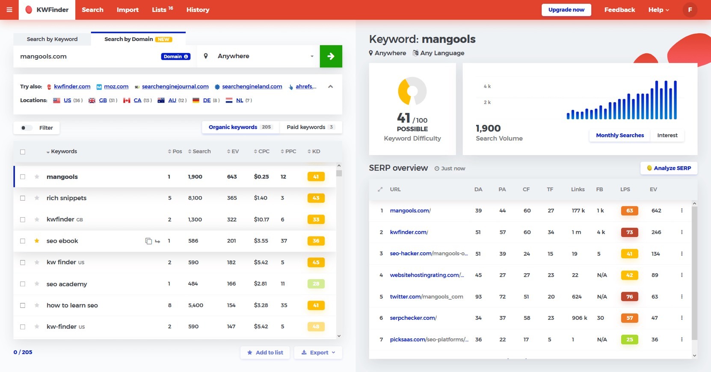The image size is (711, 372).
Task: Open options for kwfinder.com SERP row
Action: click(x=681, y=232)
